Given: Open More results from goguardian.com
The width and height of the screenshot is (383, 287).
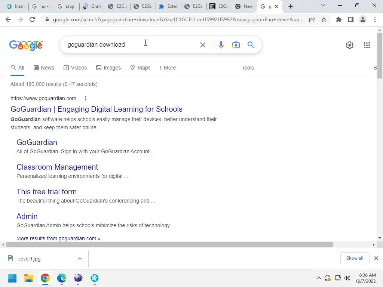Looking at the screenshot, I should click(x=58, y=238).
